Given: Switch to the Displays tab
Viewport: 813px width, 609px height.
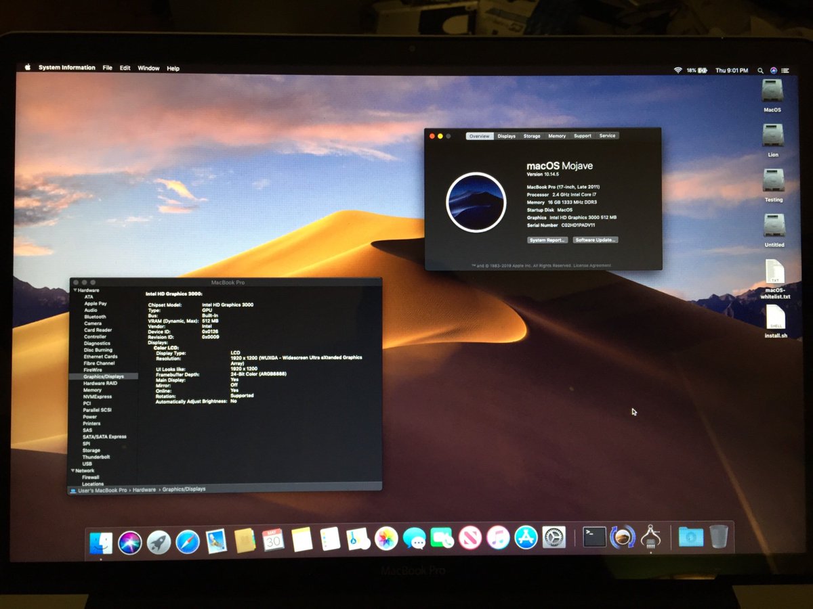Looking at the screenshot, I should click(x=507, y=136).
